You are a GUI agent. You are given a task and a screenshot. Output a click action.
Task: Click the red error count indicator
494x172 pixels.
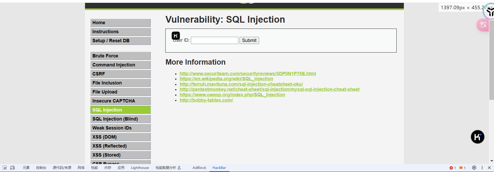tap(453, 168)
